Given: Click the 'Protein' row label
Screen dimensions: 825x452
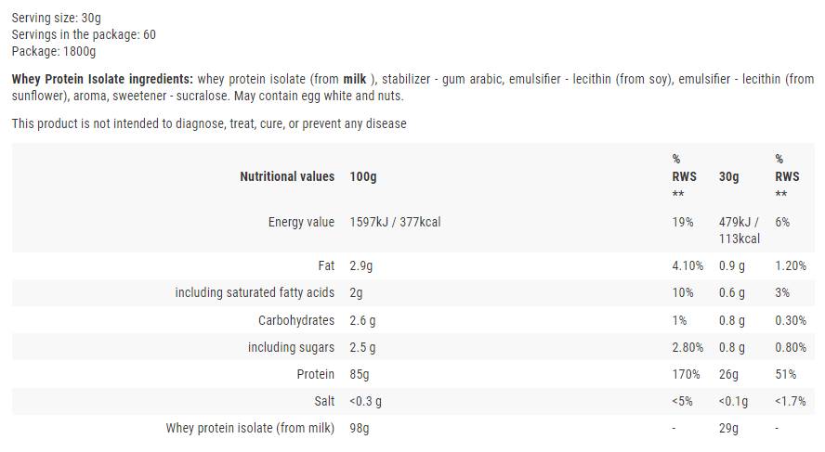Looking at the screenshot, I should click(x=315, y=374).
